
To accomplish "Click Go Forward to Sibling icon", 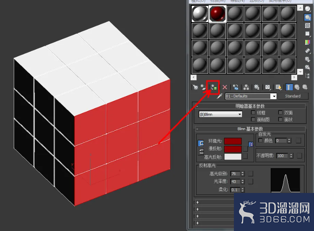I will [x=305, y=87].
